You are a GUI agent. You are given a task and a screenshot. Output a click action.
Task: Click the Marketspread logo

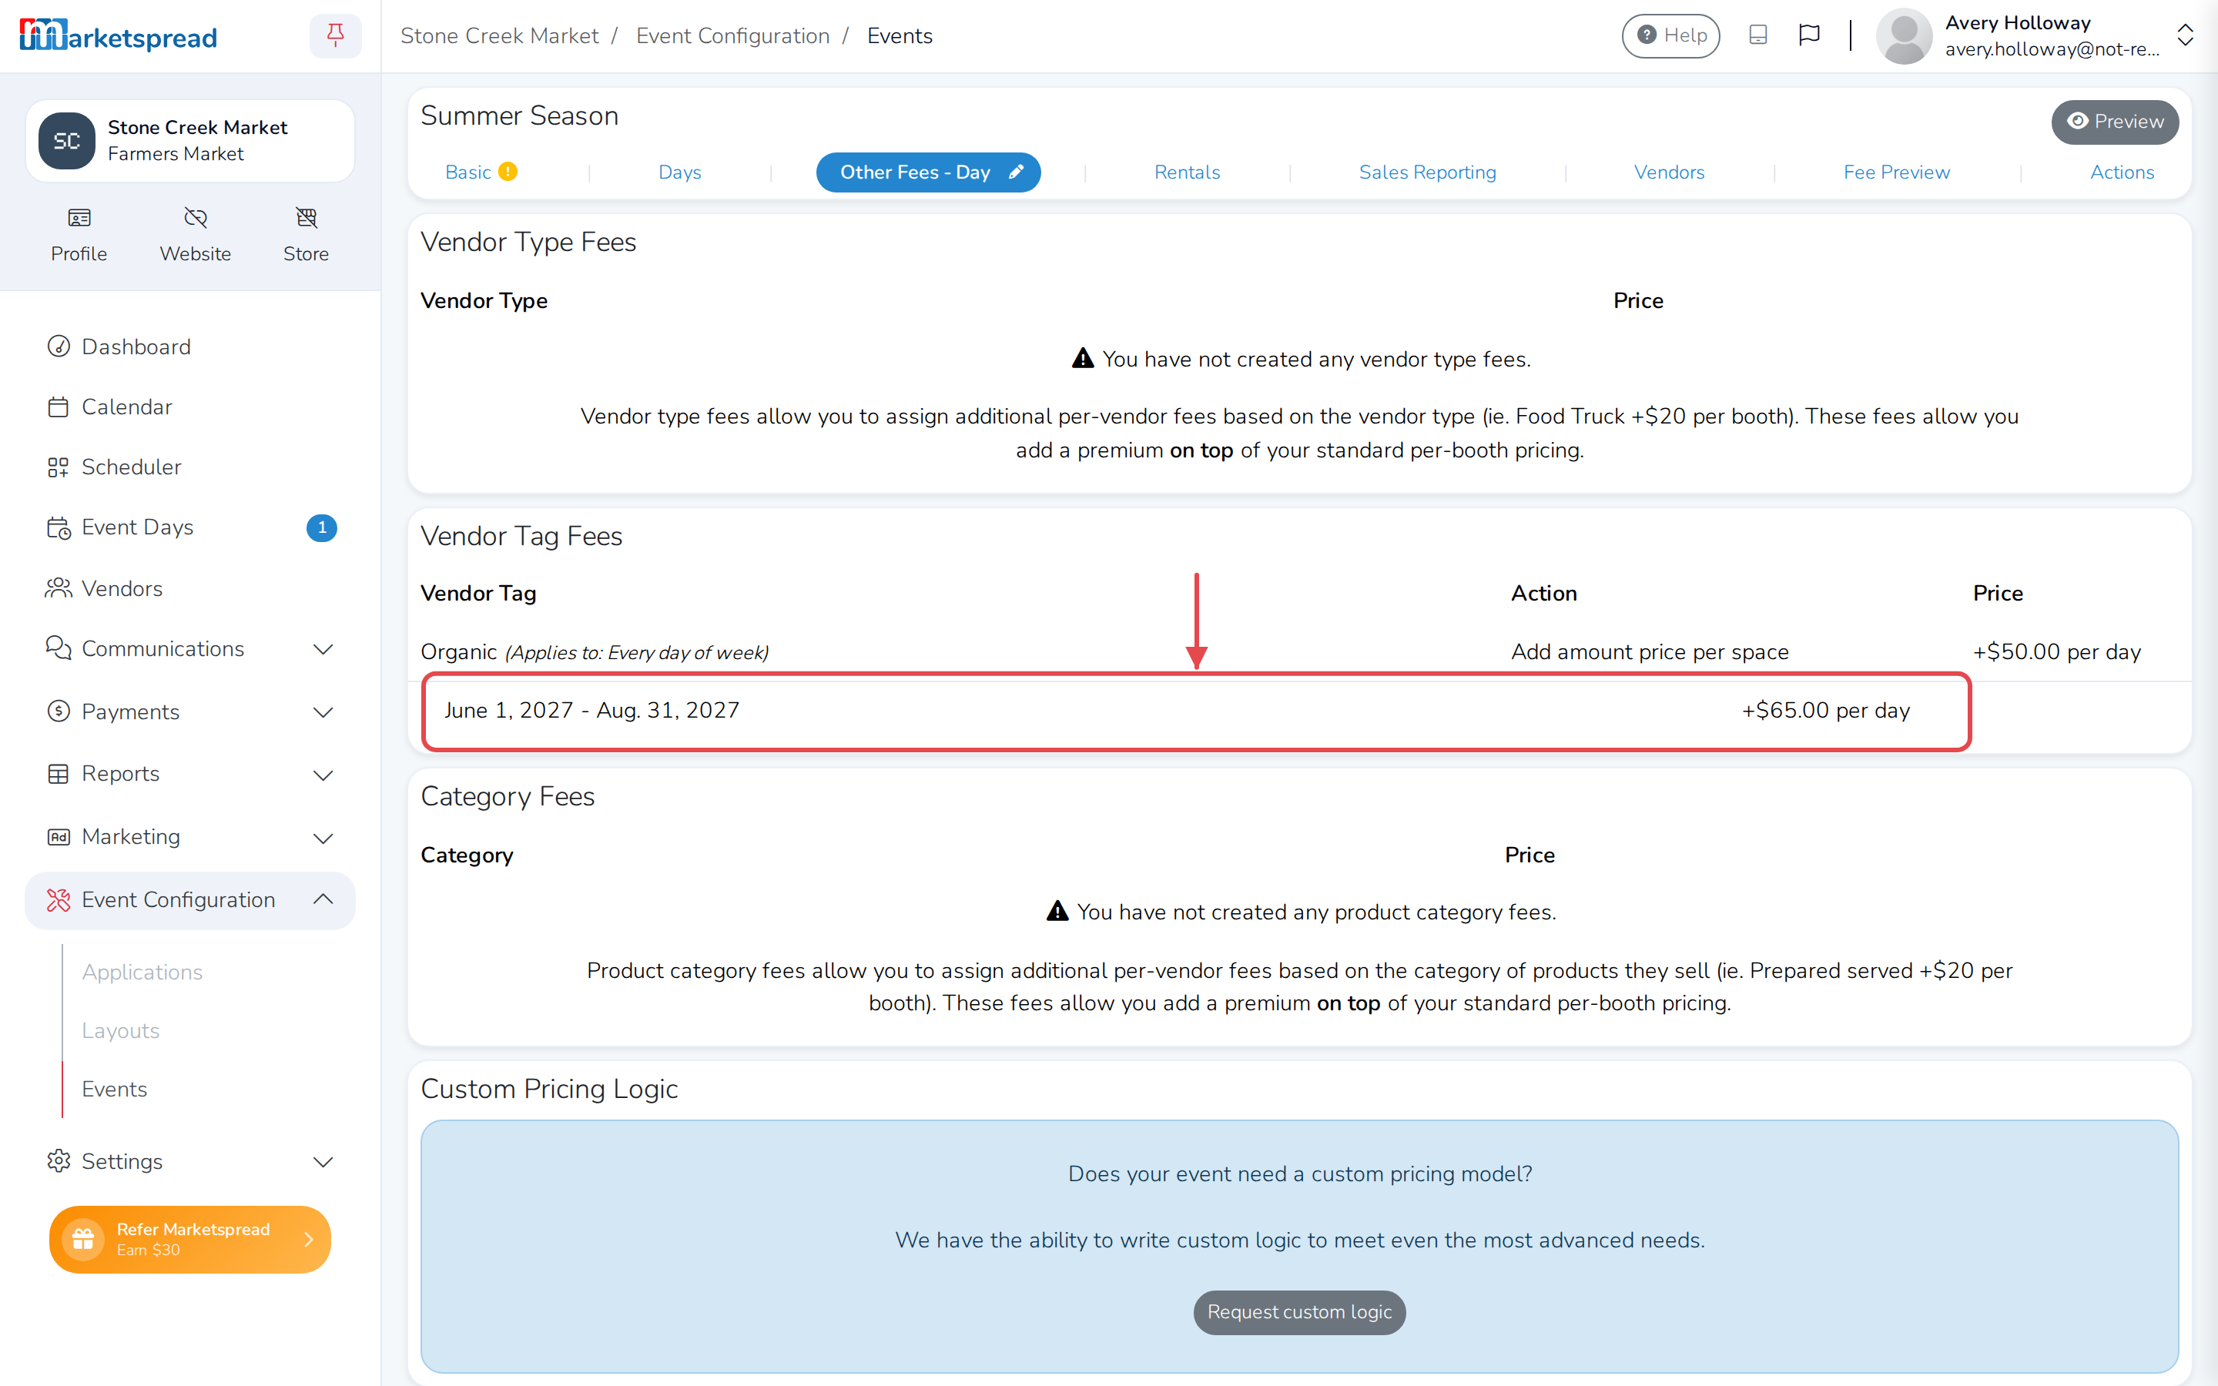[119, 35]
